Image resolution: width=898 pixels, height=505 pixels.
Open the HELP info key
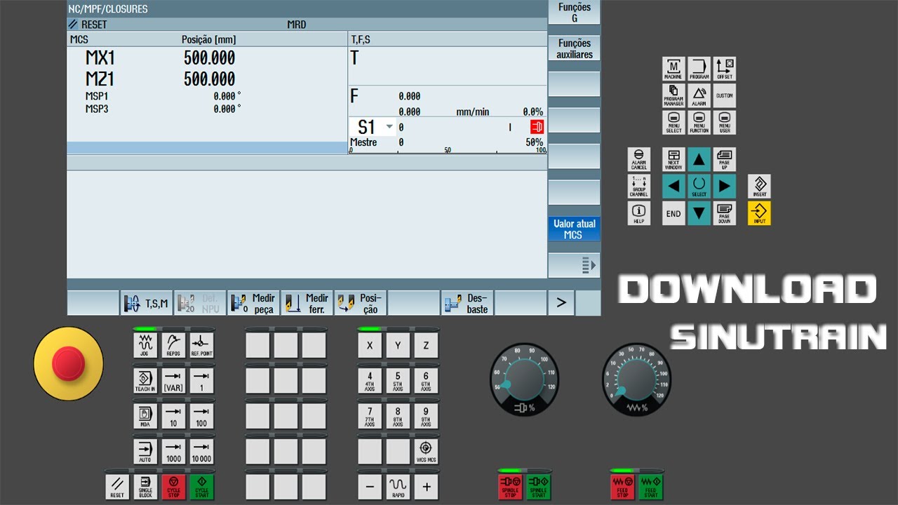(638, 213)
